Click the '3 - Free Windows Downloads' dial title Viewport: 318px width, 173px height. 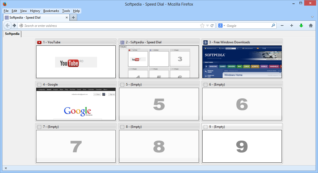229,42
